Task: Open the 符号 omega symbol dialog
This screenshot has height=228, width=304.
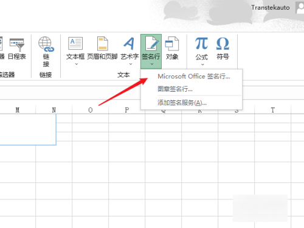Action: pyautogui.click(x=223, y=43)
